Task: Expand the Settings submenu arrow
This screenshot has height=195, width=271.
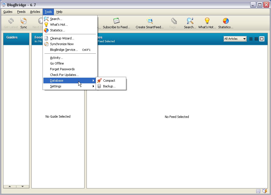Action: [93, 86]
